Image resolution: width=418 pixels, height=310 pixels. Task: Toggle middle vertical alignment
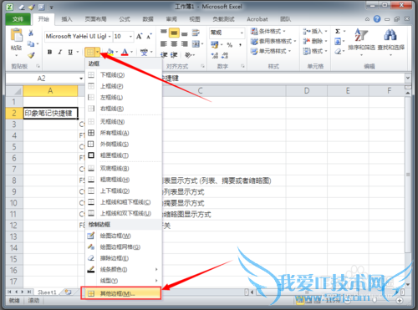tap(174, 33)
